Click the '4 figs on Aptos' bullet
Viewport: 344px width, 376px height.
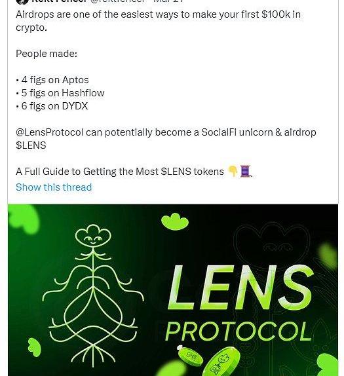click(x=52, y=80)
